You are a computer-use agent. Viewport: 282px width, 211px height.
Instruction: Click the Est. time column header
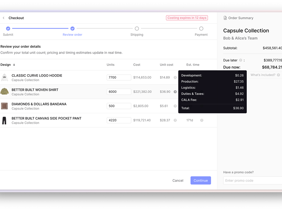tap(193, 65)
